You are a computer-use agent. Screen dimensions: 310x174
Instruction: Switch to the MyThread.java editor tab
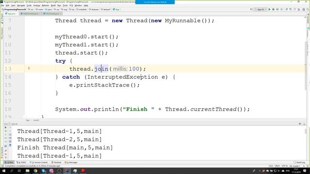(52, 14)
